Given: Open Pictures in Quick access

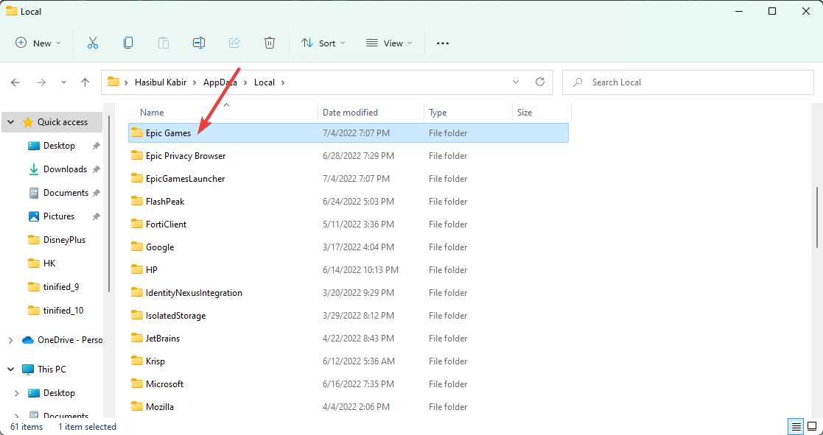Looking at the screenshot, I should click(59, 216).
